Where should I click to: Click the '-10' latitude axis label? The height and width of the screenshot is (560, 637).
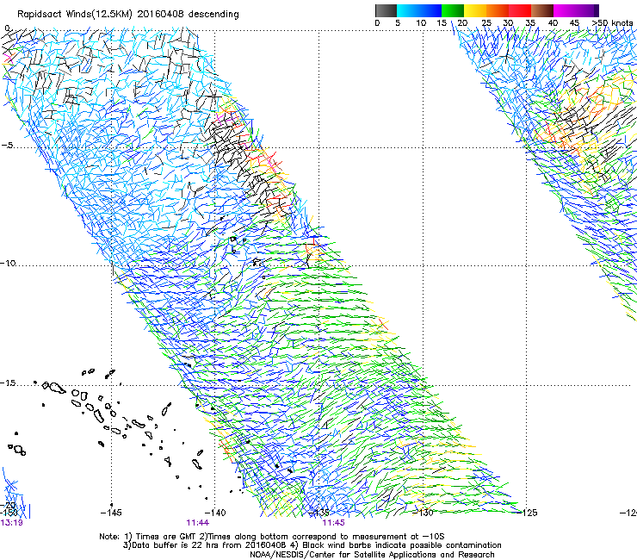click(x=8, y=263)
